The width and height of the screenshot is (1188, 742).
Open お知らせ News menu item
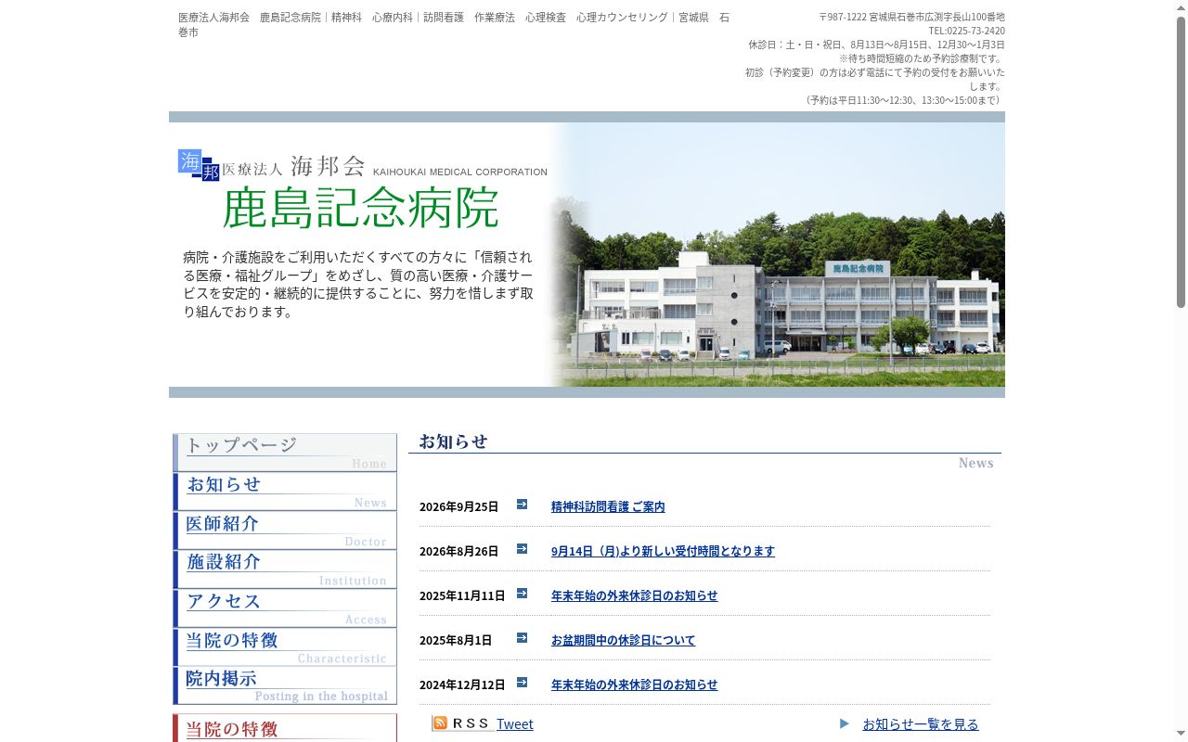coord(285,492)
